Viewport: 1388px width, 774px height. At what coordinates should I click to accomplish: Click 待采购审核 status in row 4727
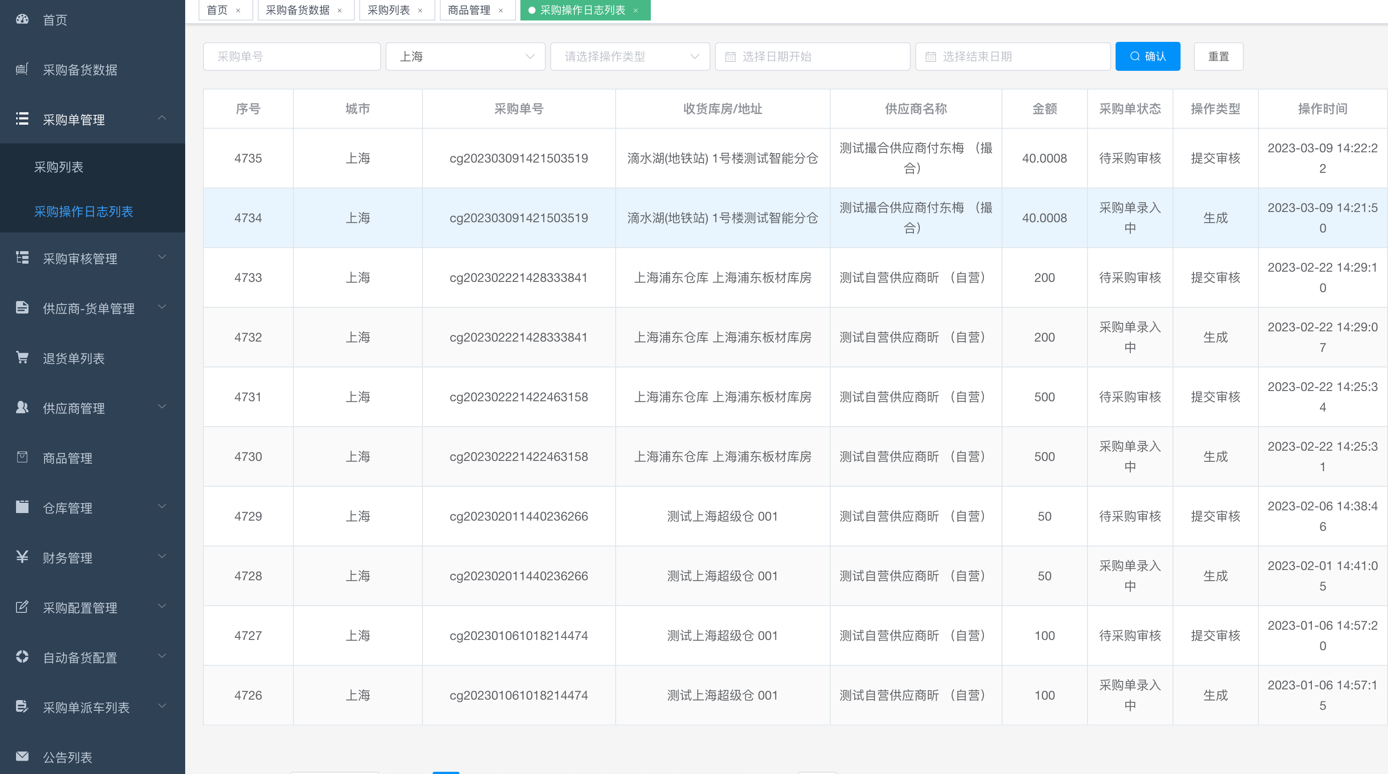[1130, 636]
